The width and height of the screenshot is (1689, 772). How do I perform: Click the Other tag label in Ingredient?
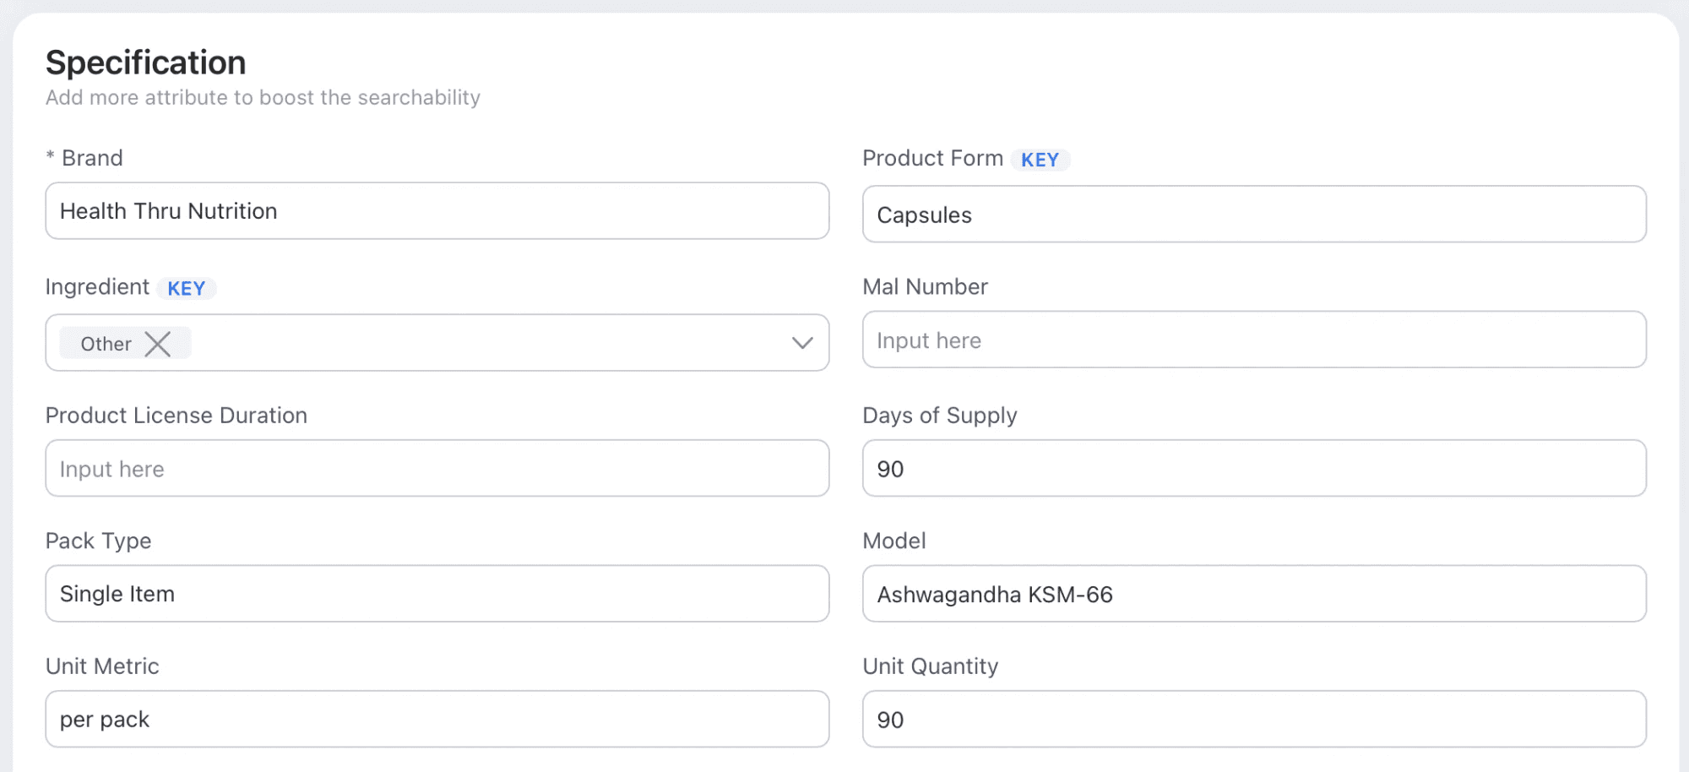point(106,344)
